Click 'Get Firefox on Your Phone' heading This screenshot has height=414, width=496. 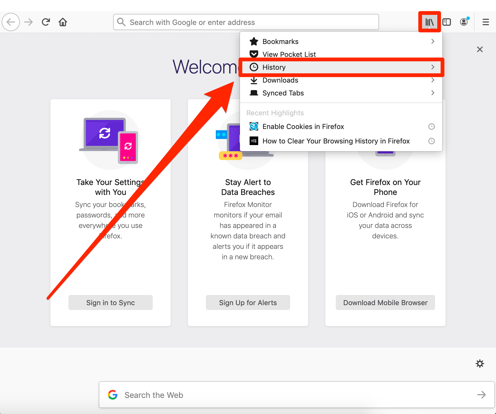pos(385,187)
